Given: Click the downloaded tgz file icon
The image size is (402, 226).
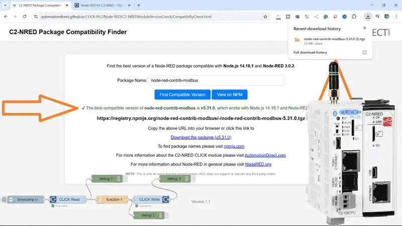Looking at the screenshot, I should point(297,40).
